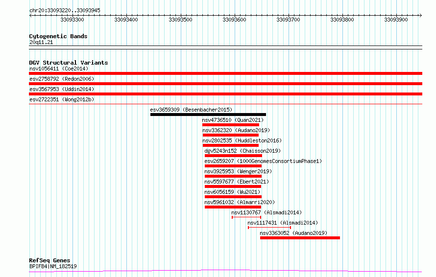Click the red bar under nsv3925953
Image resolution: width=436 pixels, height=277 pixels.
[x=233, y=176]
